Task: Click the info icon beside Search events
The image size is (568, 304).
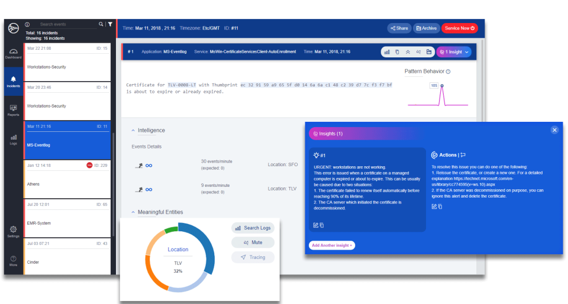Action: 27,24
